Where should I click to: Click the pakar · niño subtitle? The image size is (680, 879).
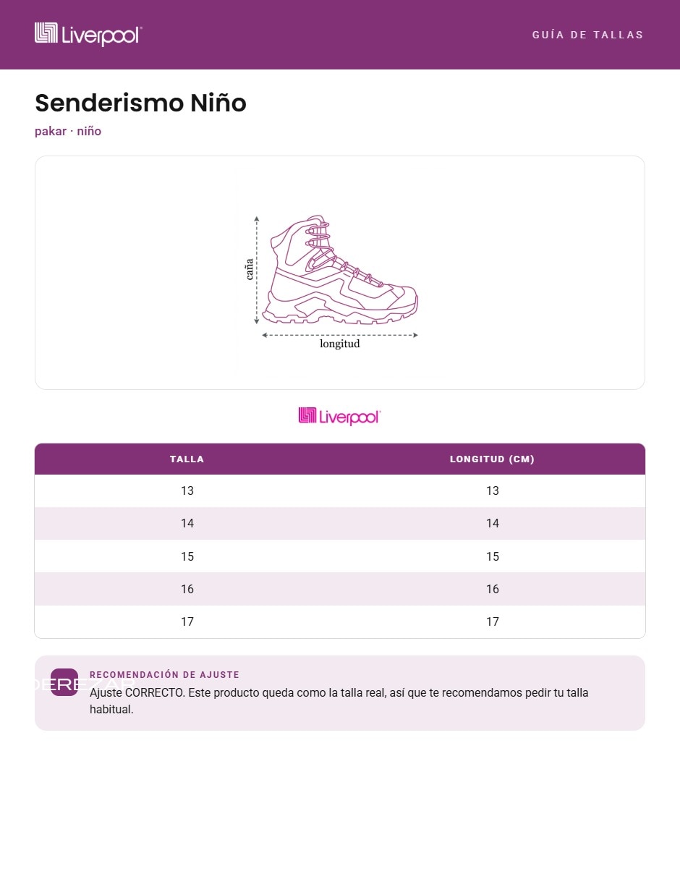pos(68,131)
